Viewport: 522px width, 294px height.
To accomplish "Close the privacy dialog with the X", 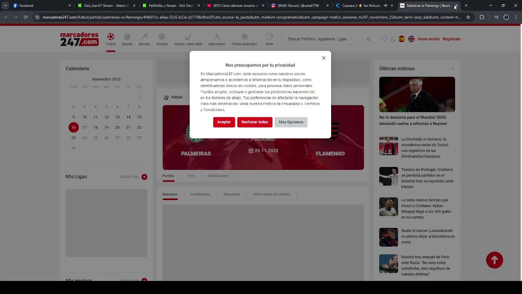I will coord(324,58).
